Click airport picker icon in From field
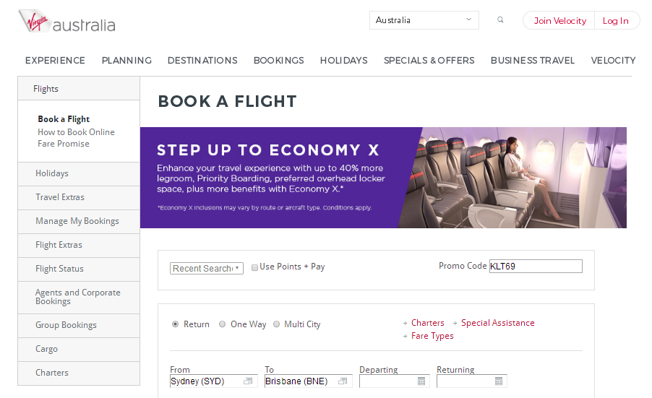This screenshot has height=398, width=652. (248, 381)
